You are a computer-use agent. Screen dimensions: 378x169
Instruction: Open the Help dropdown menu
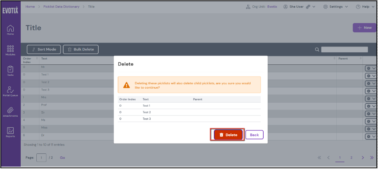365,7
